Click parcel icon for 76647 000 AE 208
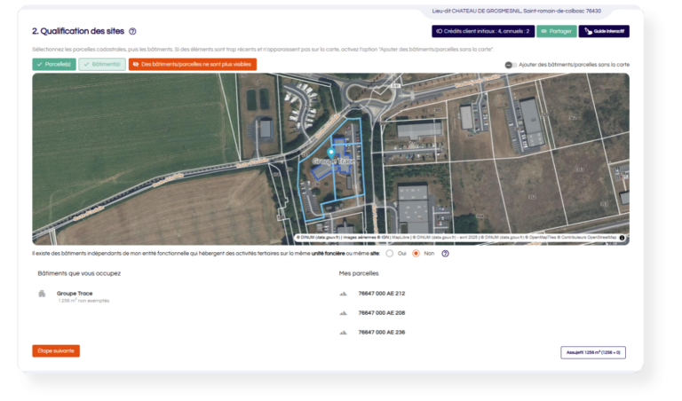Image resolution: width=682 pixels, height=401 pixels. click(x=344, y=313)
